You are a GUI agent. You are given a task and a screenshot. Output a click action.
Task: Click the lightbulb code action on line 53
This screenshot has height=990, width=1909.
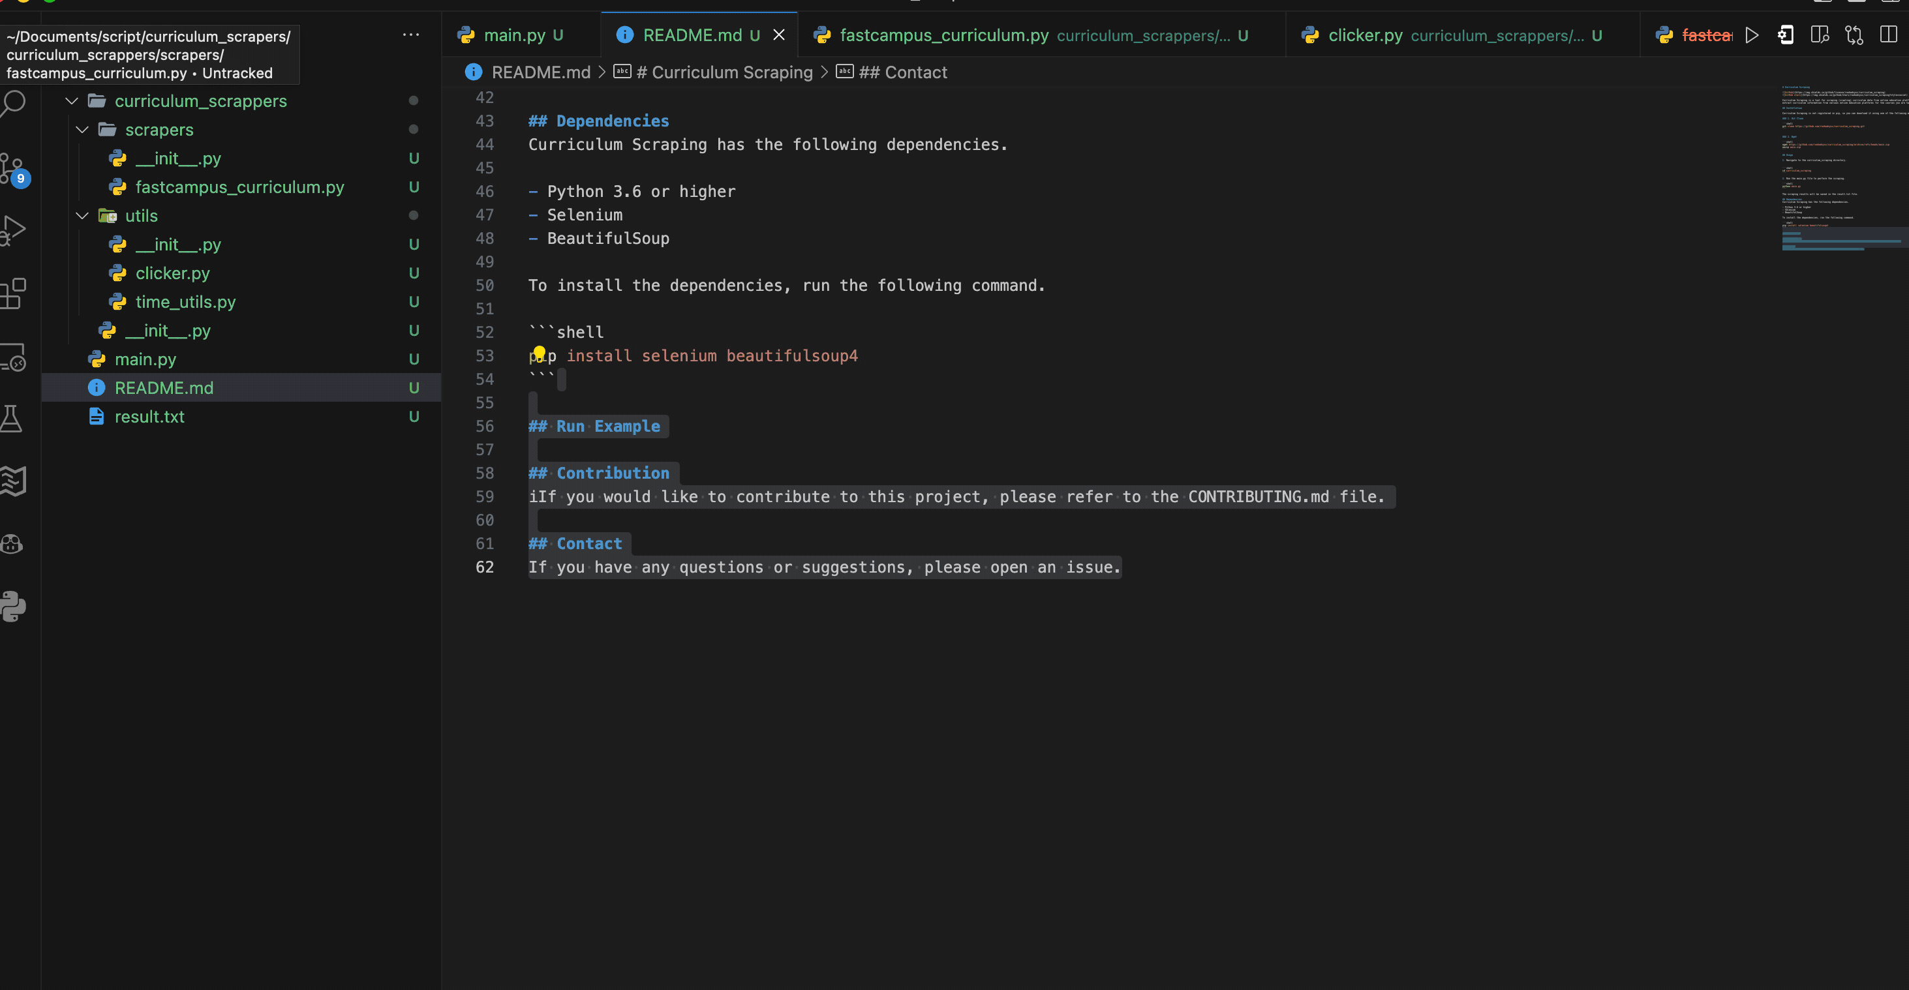(x=540, y=353)
